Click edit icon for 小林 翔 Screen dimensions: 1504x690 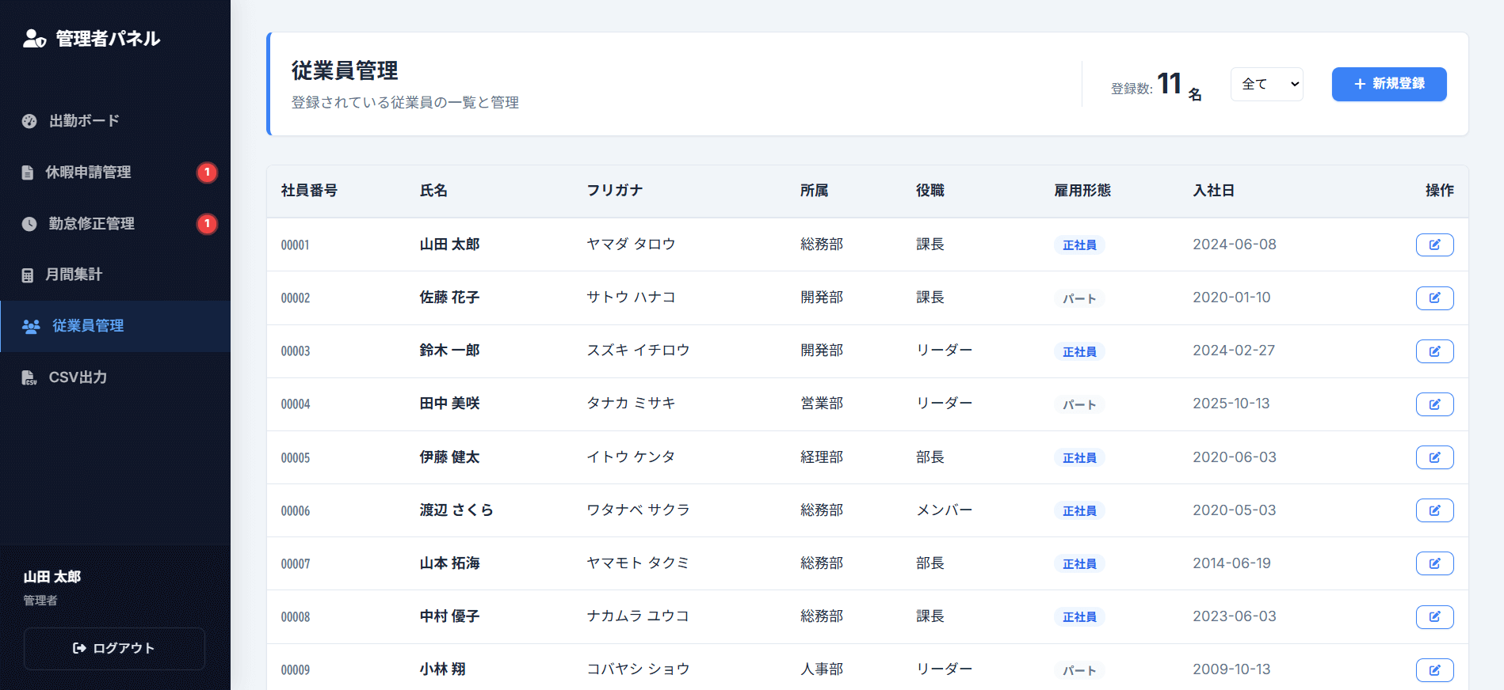[x=1434, y=669]
